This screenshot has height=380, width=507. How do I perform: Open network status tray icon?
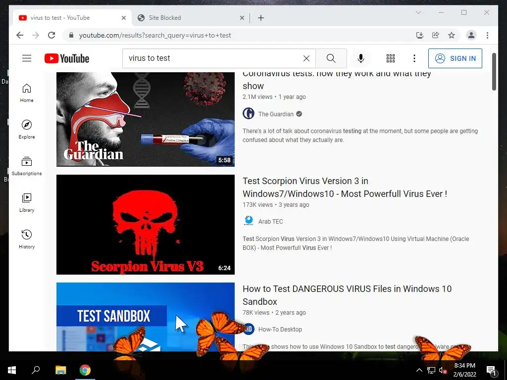click(431, 370)
